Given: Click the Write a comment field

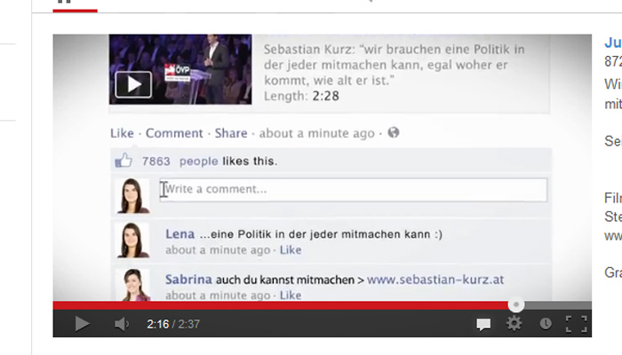Looking at the screenshot, I should click(353, 189).
